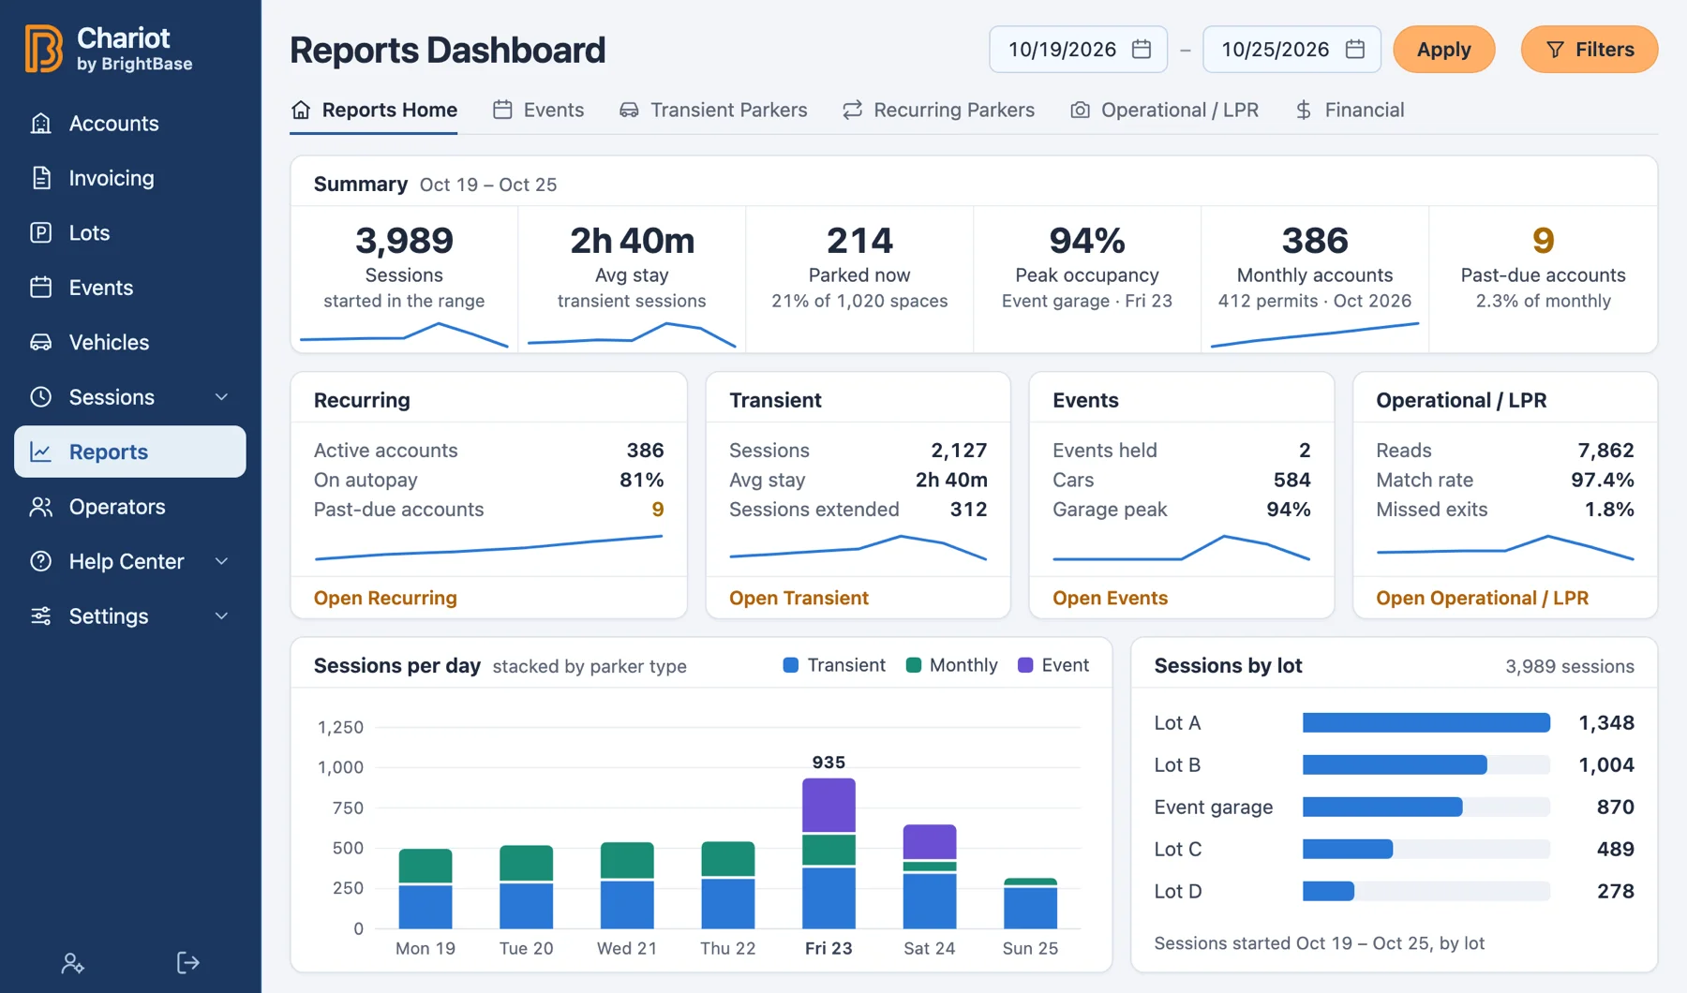Click the car icon on Transient Parkers tab
Image resolution: width=1687 pixels, height=993 pixels.
pyautogui.click(x=629, y=111)
